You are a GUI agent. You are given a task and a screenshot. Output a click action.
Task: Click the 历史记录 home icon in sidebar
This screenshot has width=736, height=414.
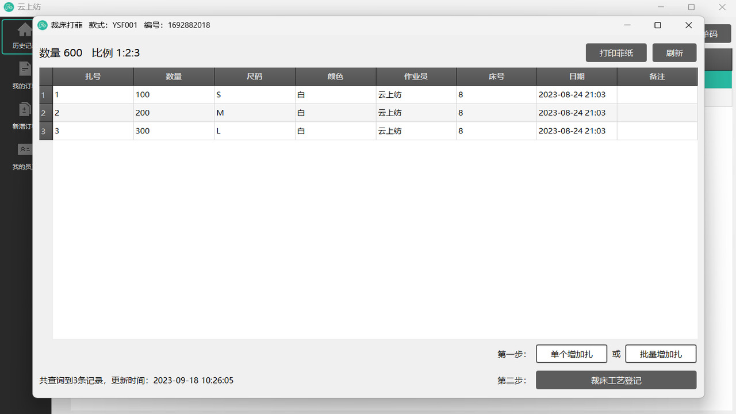(x=24, y=30)
